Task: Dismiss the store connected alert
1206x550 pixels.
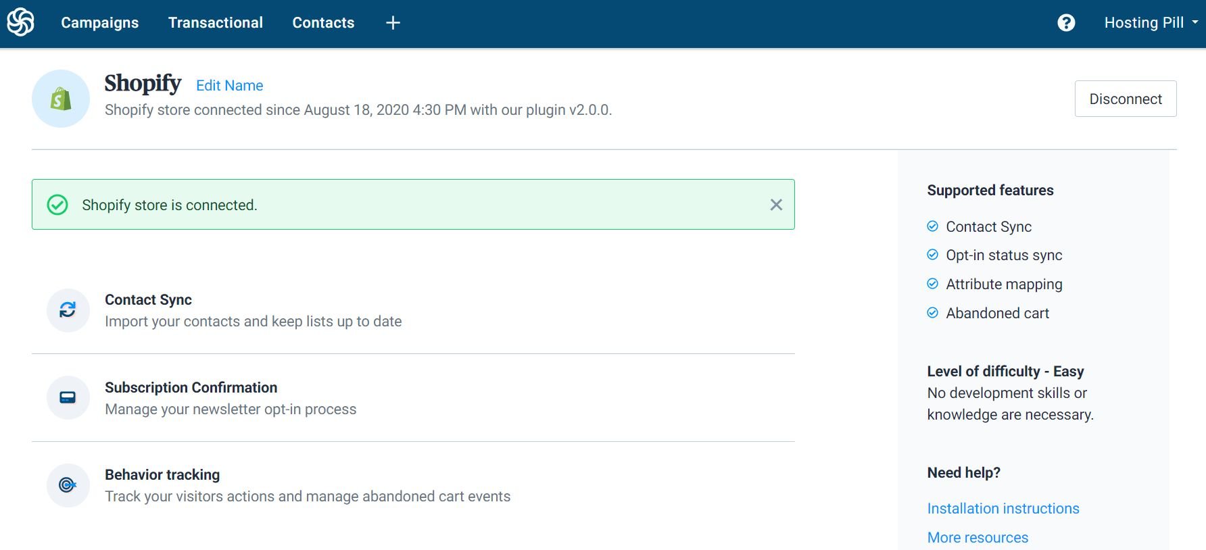Action: (776, 205)
